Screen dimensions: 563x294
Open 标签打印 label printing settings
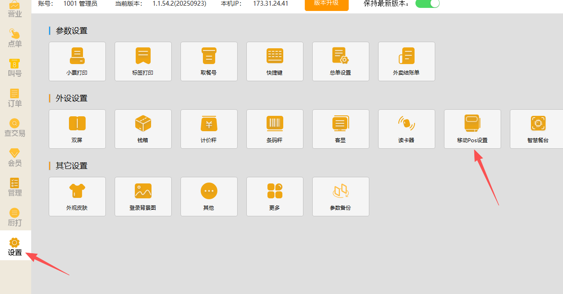pos(143,61)
